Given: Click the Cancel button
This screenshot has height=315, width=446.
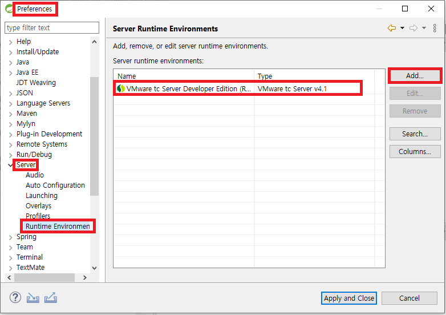Looking at the screenshot, I should click(409, 298).
